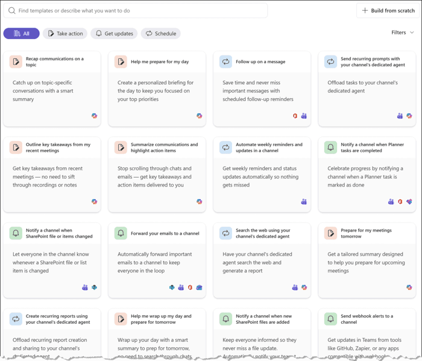Click the bell icon on new SharePoint files added card

click(226, 319)
